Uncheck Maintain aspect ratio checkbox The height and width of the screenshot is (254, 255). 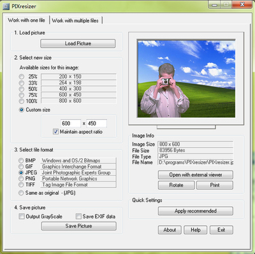pos(55,132)
